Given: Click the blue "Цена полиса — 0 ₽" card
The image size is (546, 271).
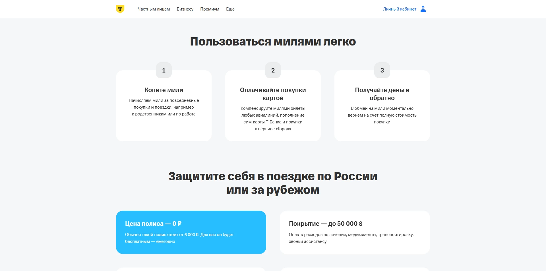Looking at the screenshot, I should (191, 232).
